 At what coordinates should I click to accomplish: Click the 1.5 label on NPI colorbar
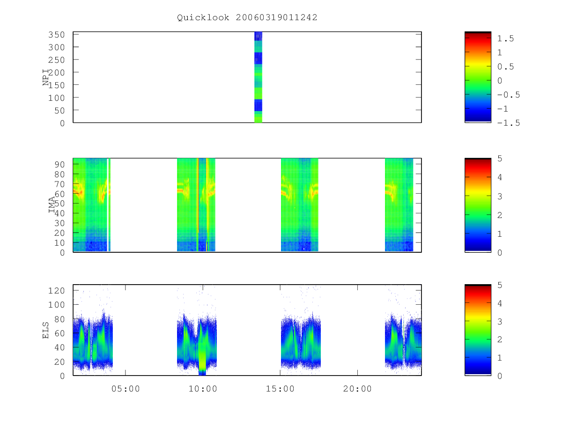tap(506, 38)
